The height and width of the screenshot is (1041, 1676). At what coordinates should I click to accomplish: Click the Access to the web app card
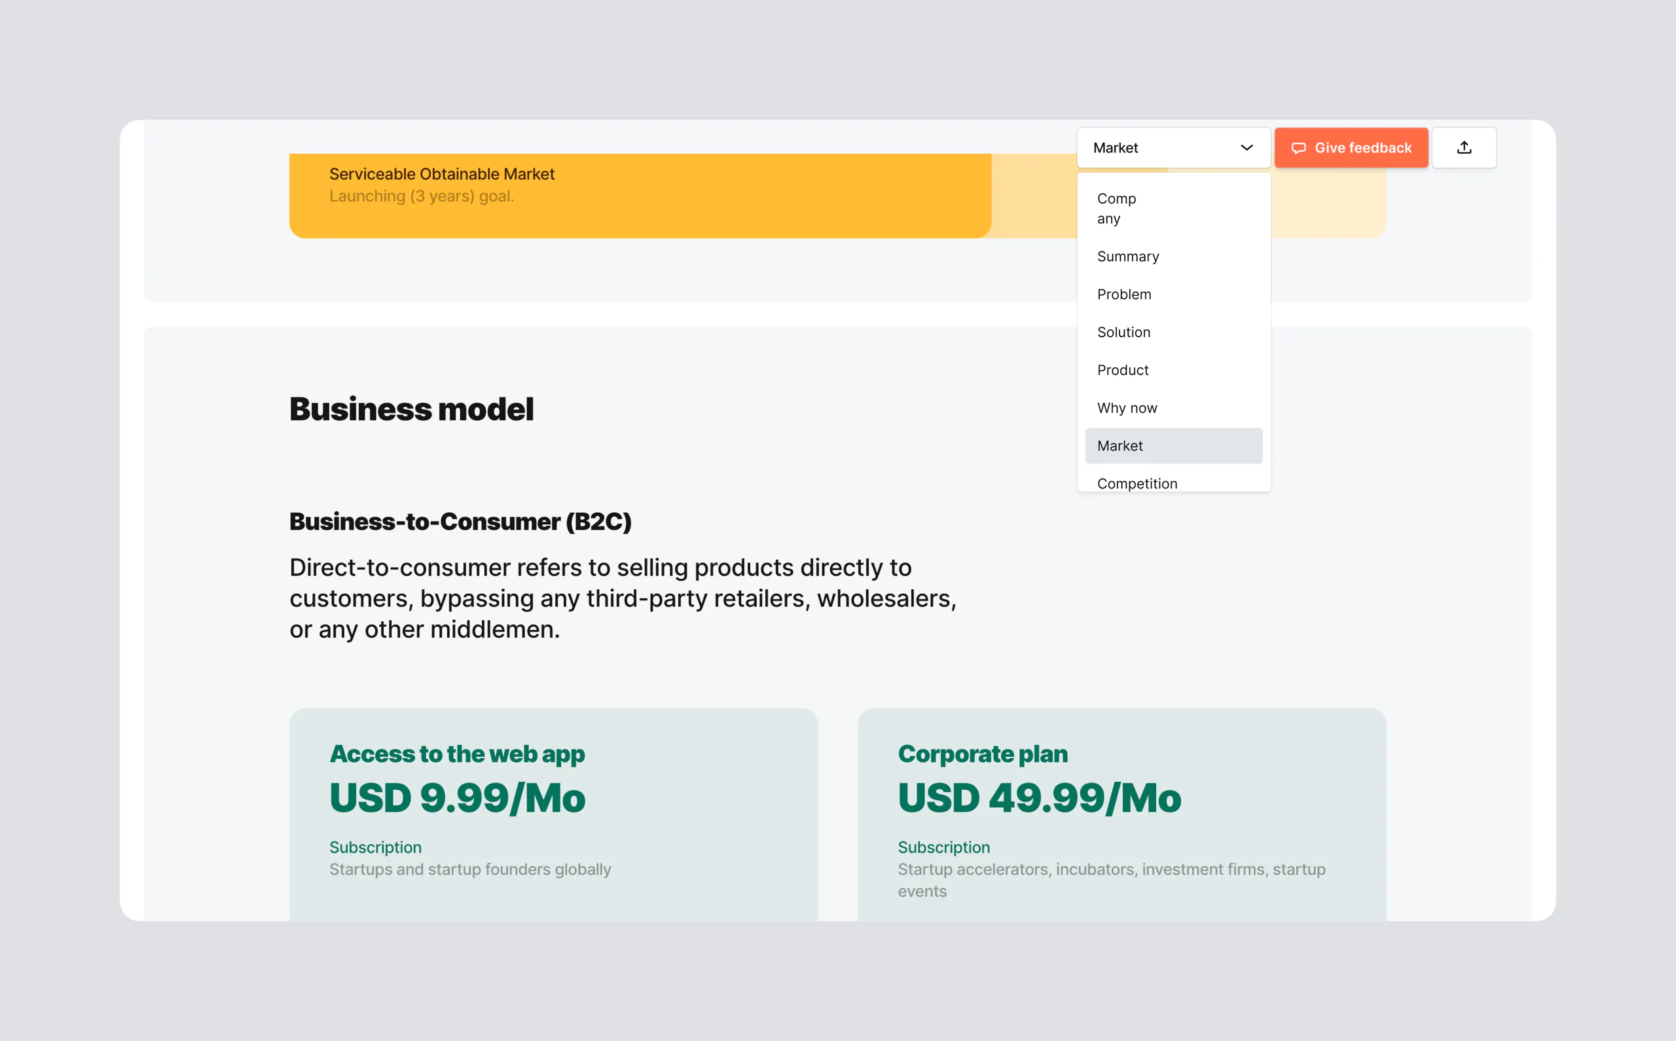553,814
